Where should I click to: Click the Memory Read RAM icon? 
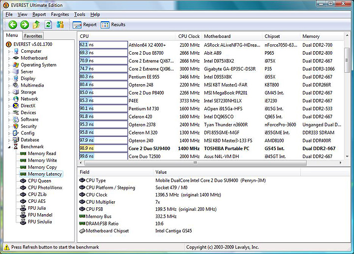(x=23, y=154)
